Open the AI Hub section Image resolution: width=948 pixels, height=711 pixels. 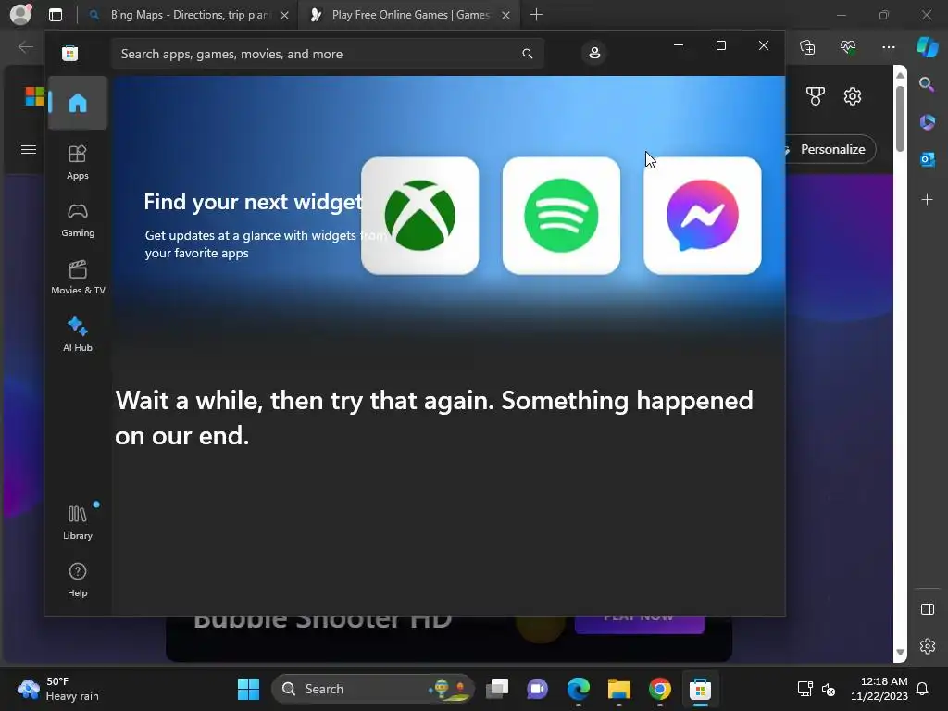[x=78, y=334]
